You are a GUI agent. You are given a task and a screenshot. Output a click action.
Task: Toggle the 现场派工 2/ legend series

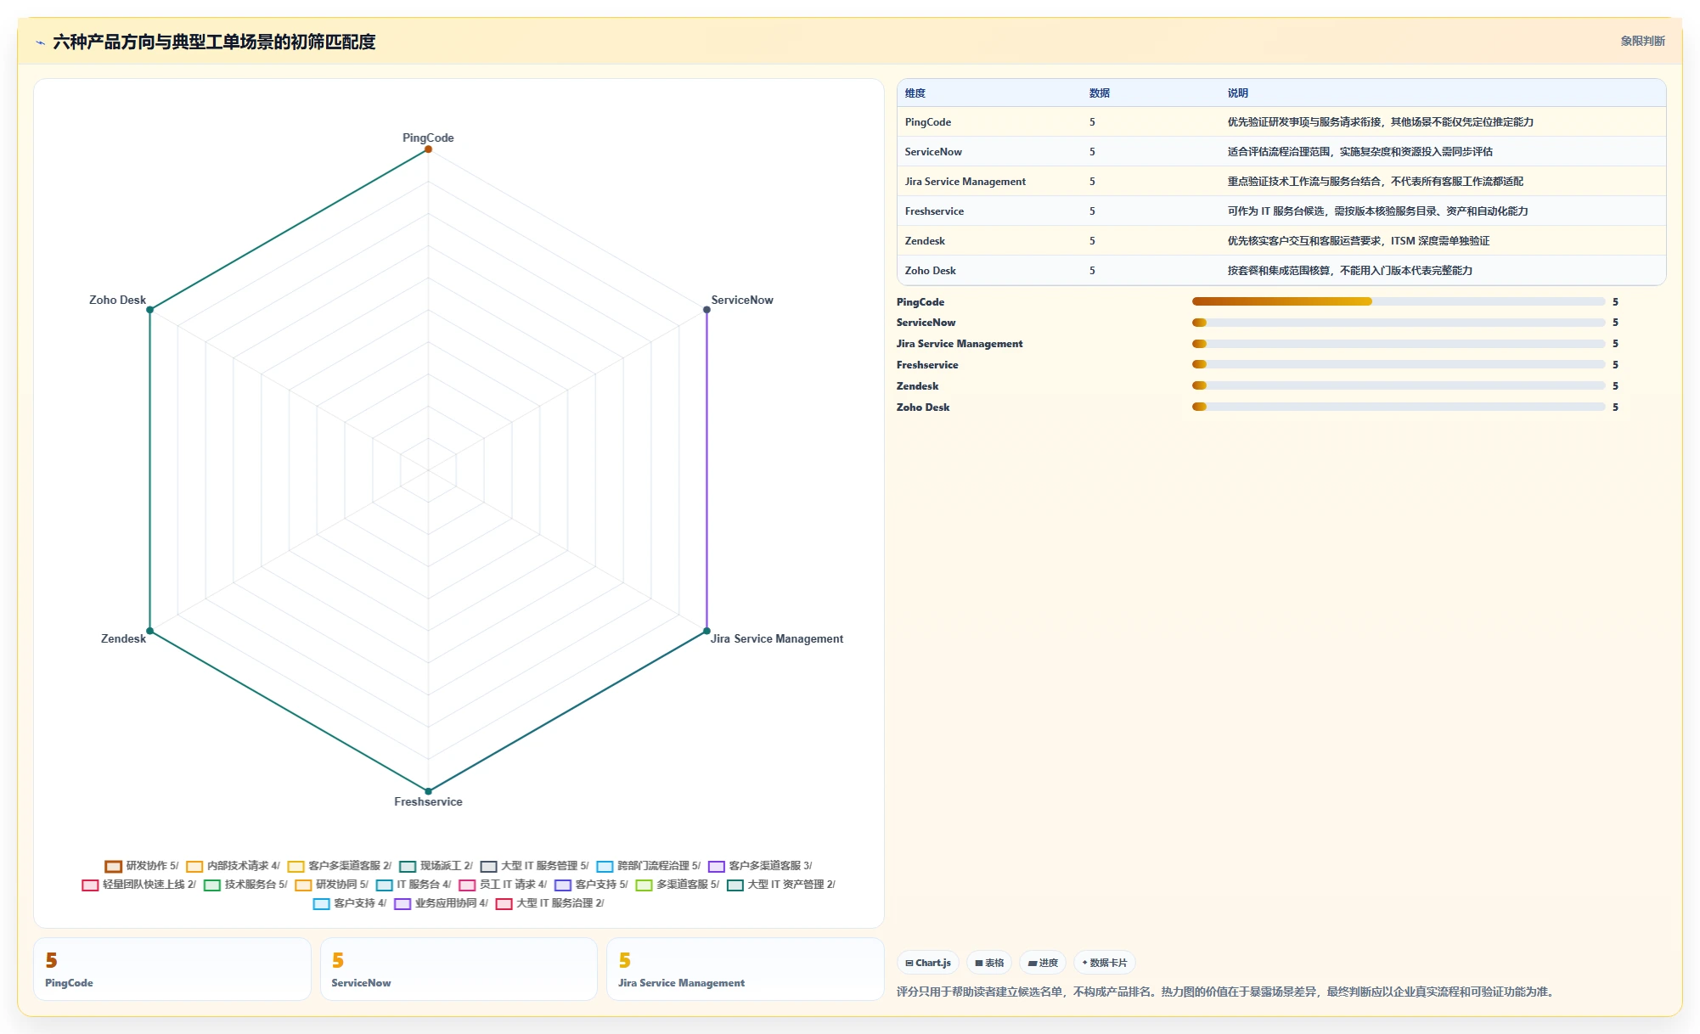click(x=436, y=866)
